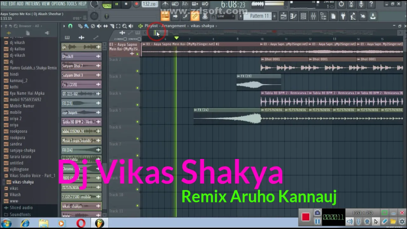Viewport: 407px width, 229px height.
Task: Open the Playlist view icon
Action: 284,16
